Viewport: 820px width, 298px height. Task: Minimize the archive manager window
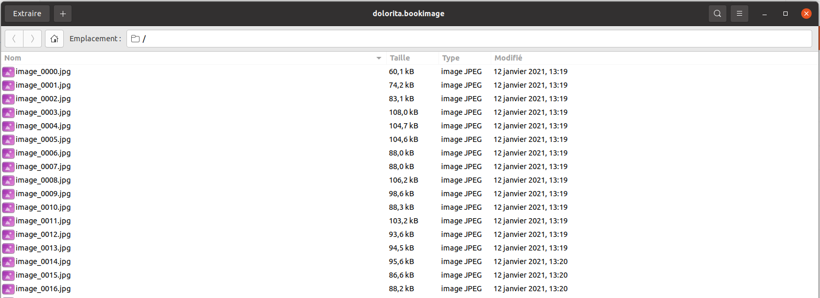click(x=765, y=14)
